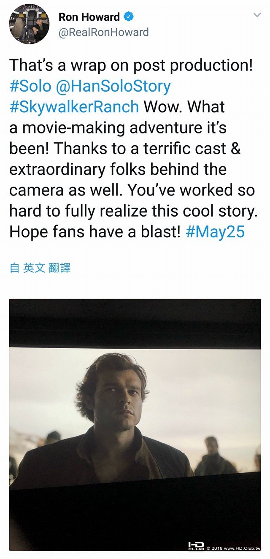The height and width of the screenshot is (559, 270).
Task: Click the © 2018 copyright text
Action: 214,548
